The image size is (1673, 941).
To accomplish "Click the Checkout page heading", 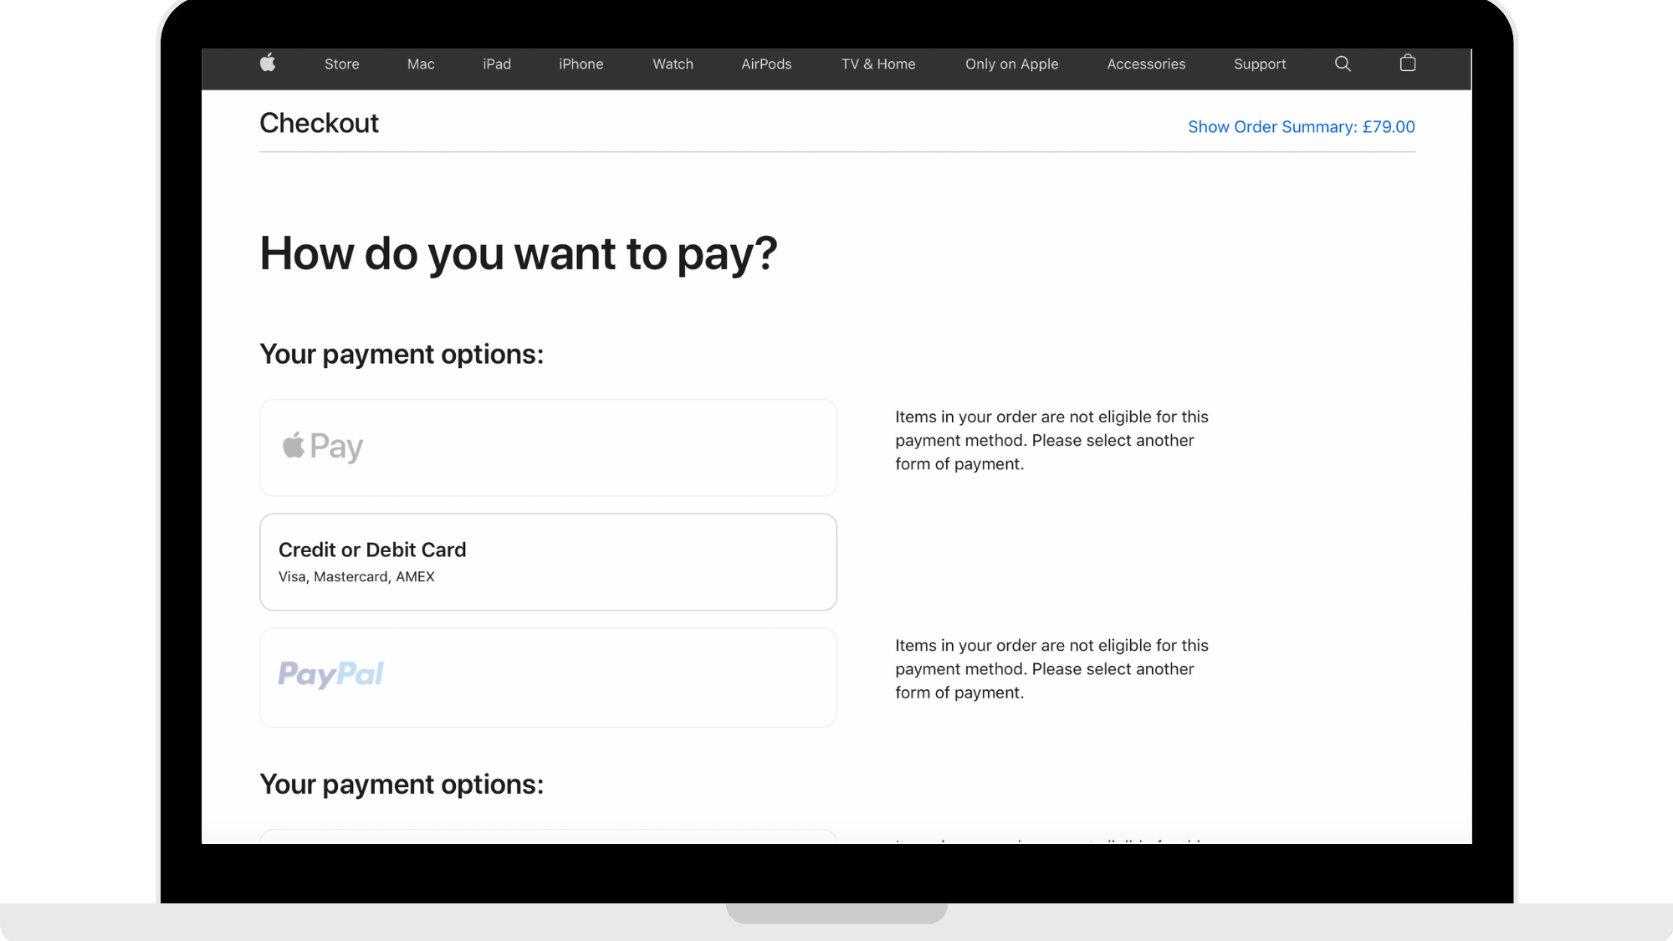I will point(319,124).
